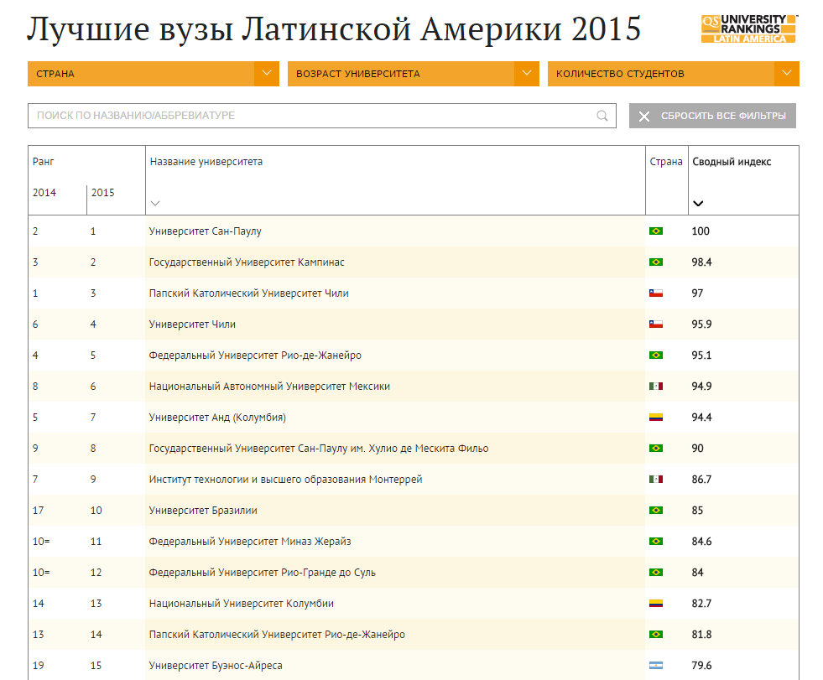
Task: Click Brazil flag for Рио-Гранде до Суль
Action: (x=655, y=572)
